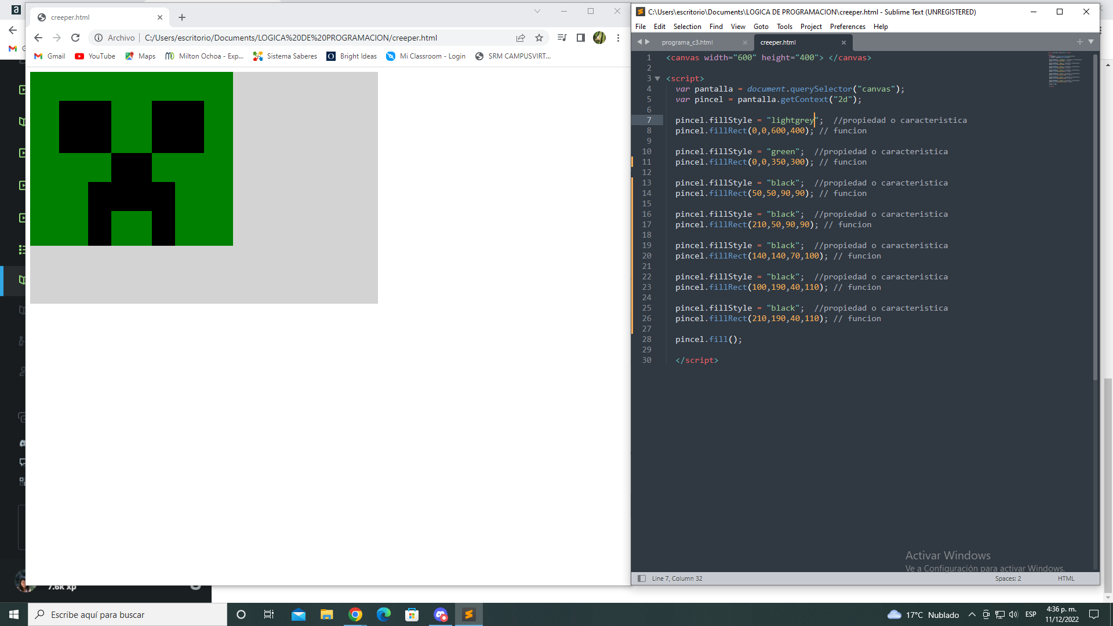Click next tab arrow in Sublime

(x=648, y=42)
